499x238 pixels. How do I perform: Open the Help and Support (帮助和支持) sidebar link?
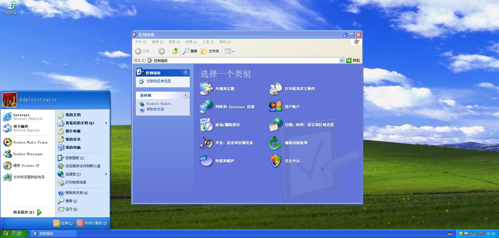click(155, 109)
